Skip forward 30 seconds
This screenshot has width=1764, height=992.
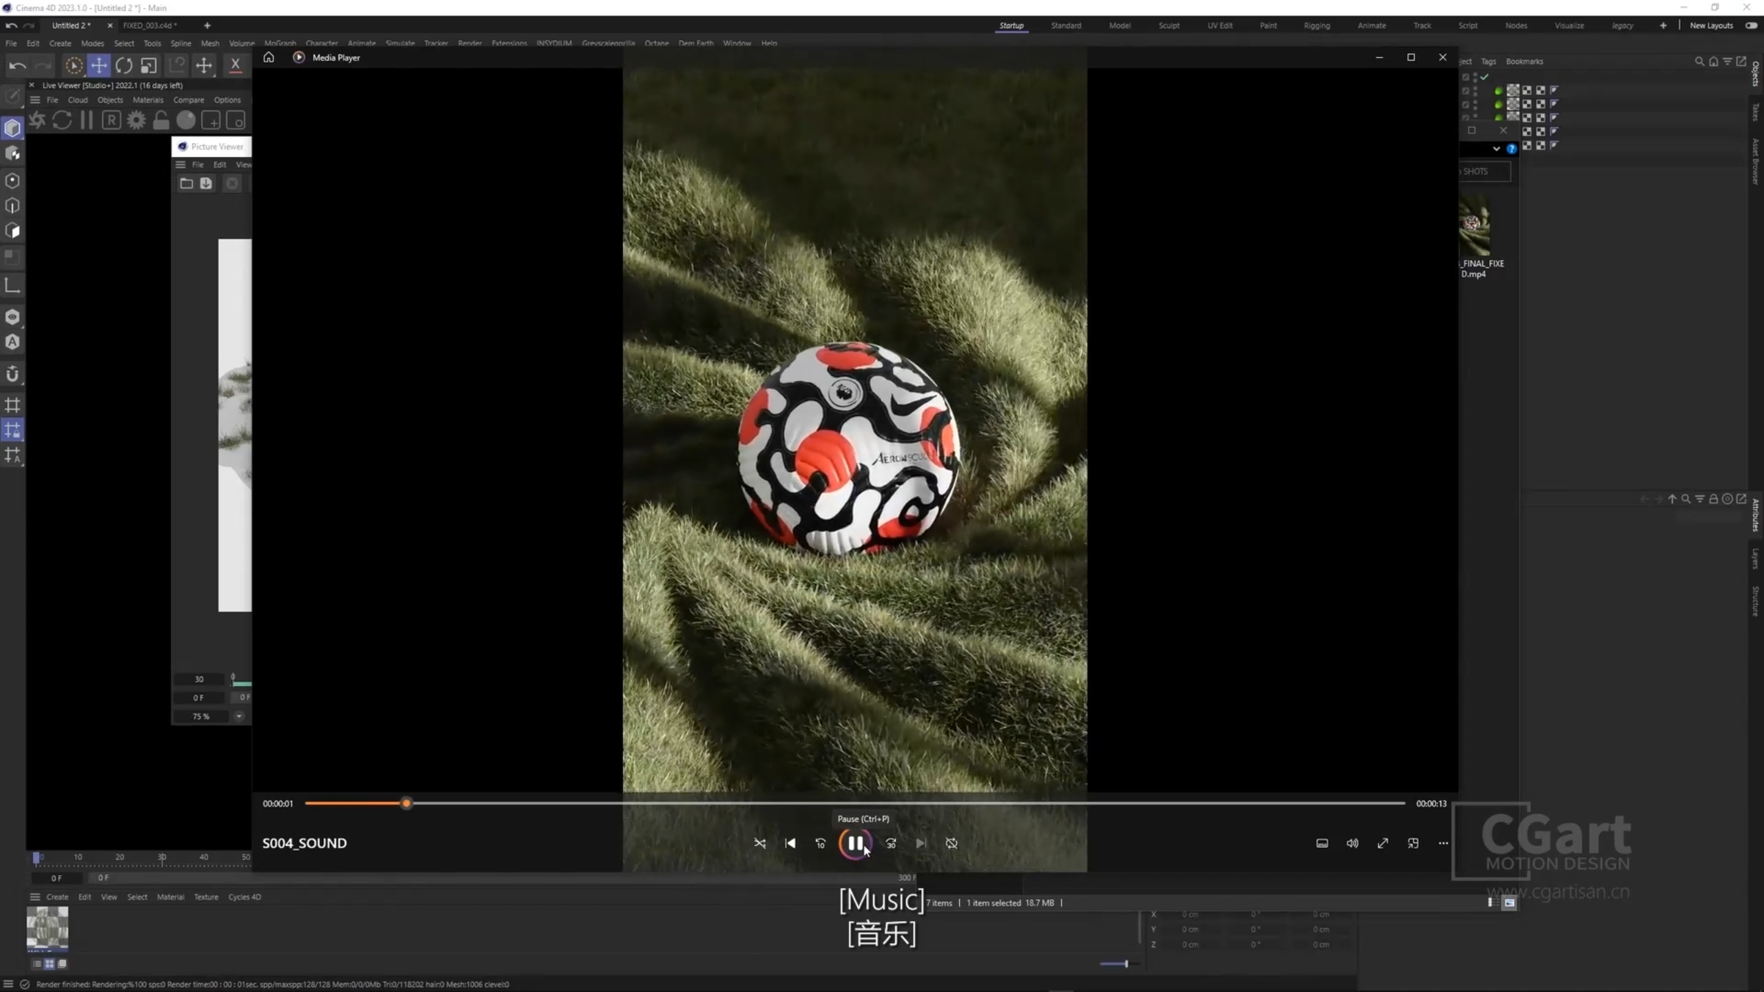(x=891, y=843)
